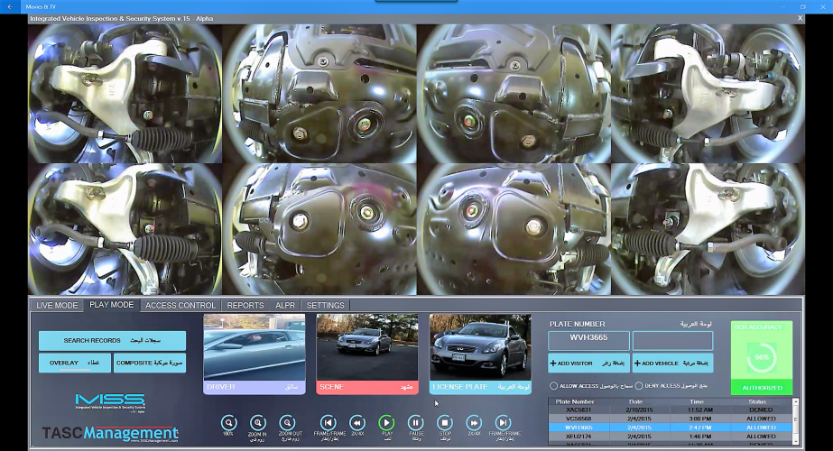The image size is (833, 451).
Task: Click the Zoom Out magnifier icon
Action: (287, 423)
